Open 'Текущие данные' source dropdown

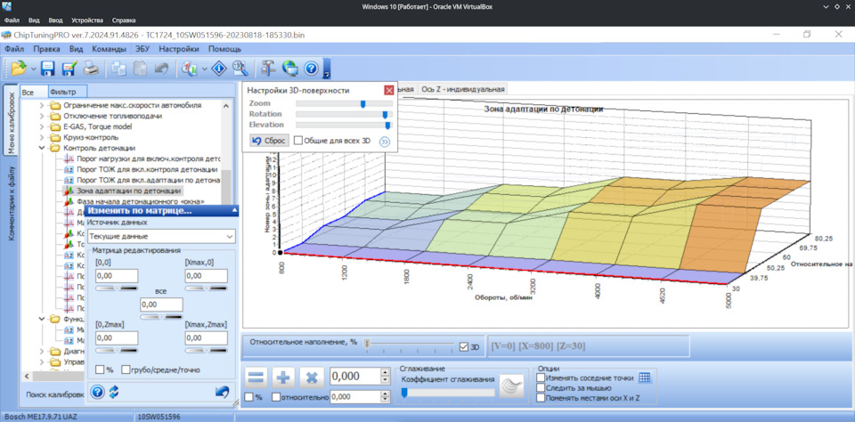pos(161,237)
